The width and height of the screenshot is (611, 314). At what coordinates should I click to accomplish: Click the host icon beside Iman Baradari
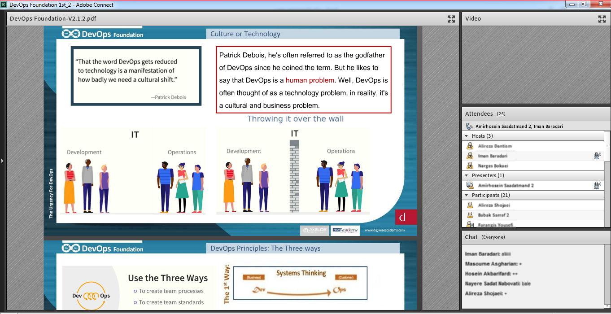click(470, 156)
